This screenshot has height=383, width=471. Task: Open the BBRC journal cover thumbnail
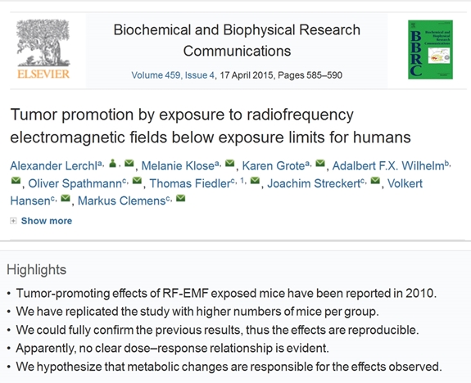click(x=430, y=50)
